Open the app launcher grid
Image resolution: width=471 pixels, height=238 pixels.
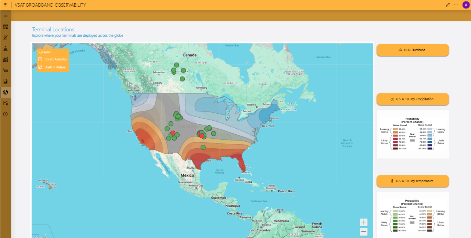(x=6, y=5)
